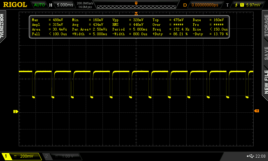Screen dimensions: 268x161
Task: Open the SAVE side tab
Action: coord(266,53)
